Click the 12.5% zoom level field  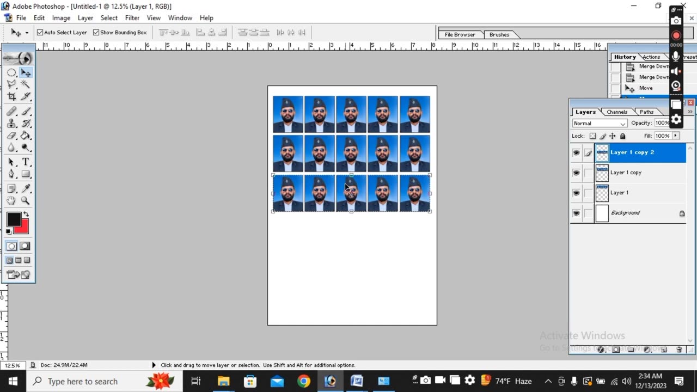[x=13, y=365]
